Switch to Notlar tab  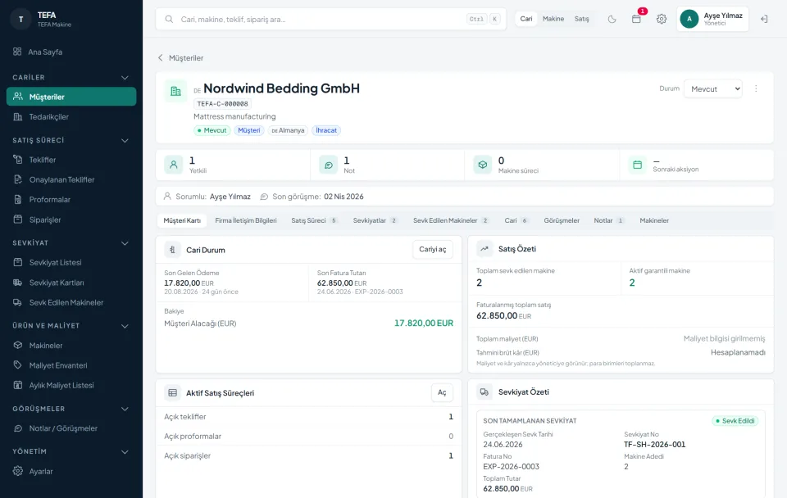click(609, 220)
